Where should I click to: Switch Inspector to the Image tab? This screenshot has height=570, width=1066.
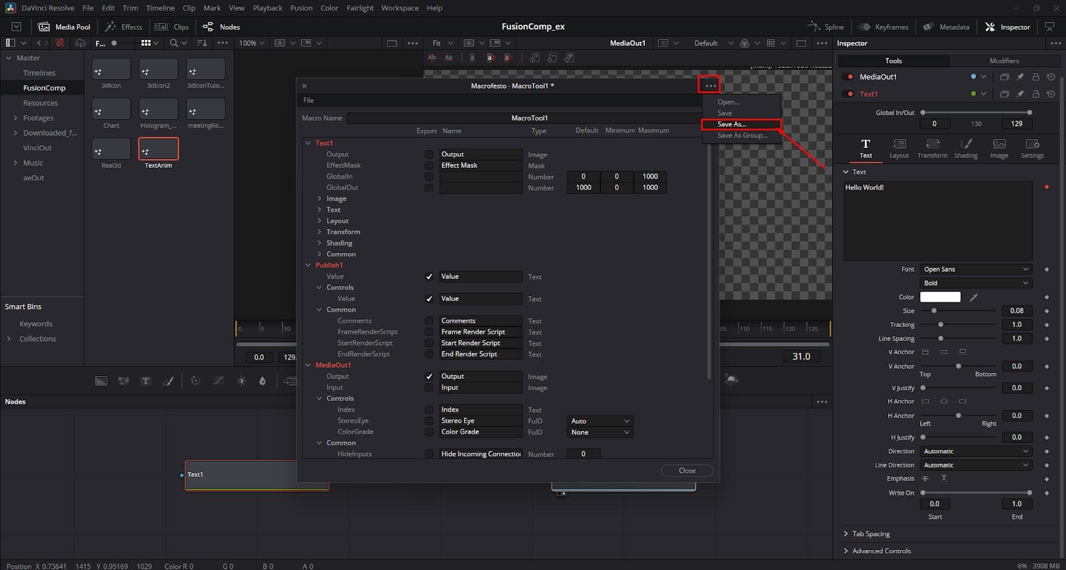pyautogui.click(x=999, y=148)
